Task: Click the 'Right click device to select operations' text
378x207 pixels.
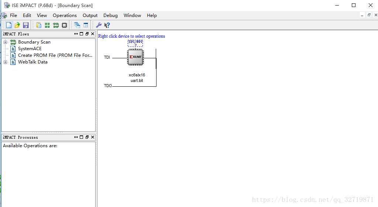Action: coord(132,36)
